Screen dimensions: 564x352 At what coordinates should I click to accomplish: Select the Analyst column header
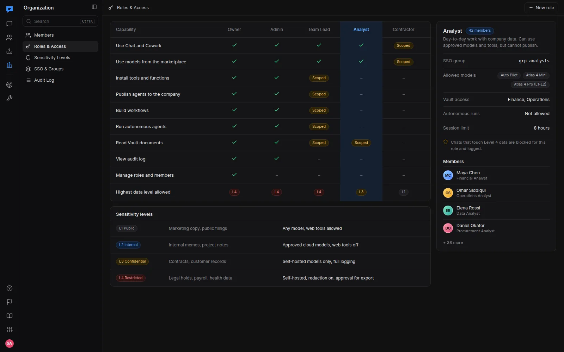[361, 30]
